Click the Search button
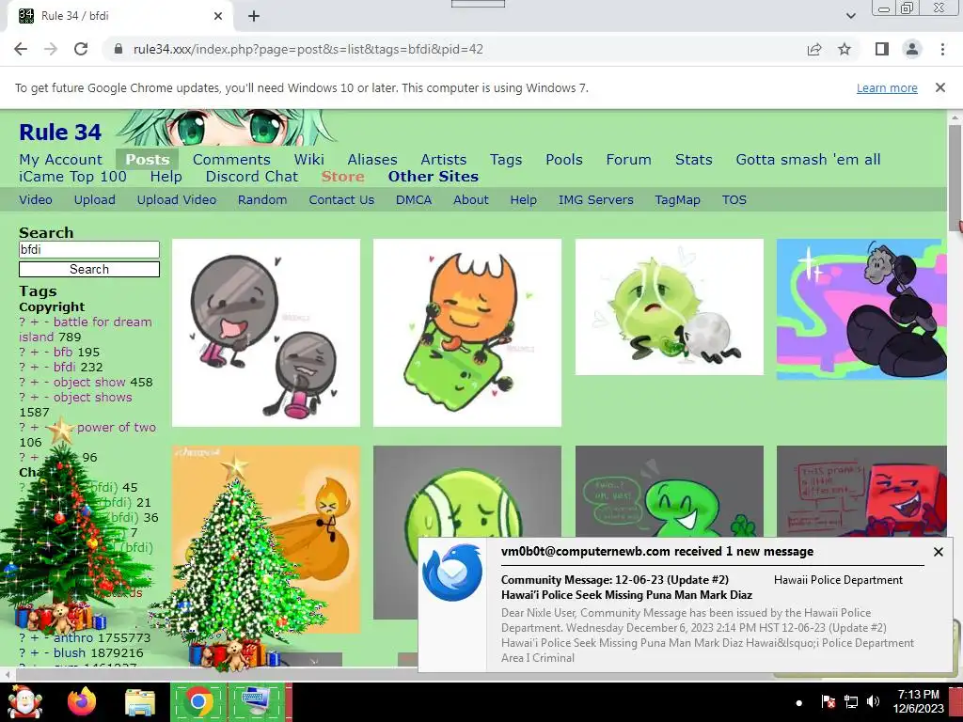This screenshot has height=722, width=963. [x=89, y=270]
